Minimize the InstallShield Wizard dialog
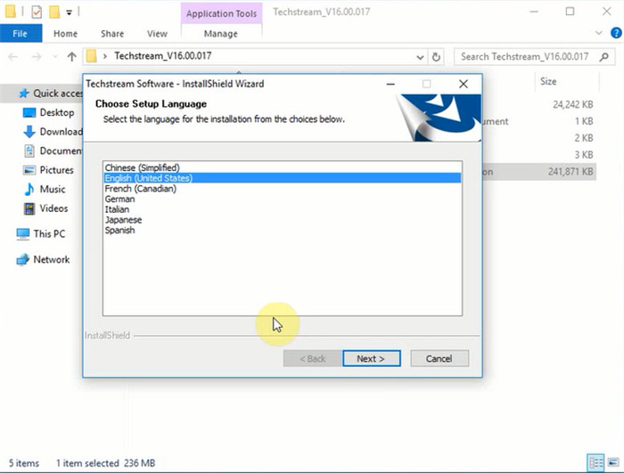The image size is (624, 473). [390, 84]
